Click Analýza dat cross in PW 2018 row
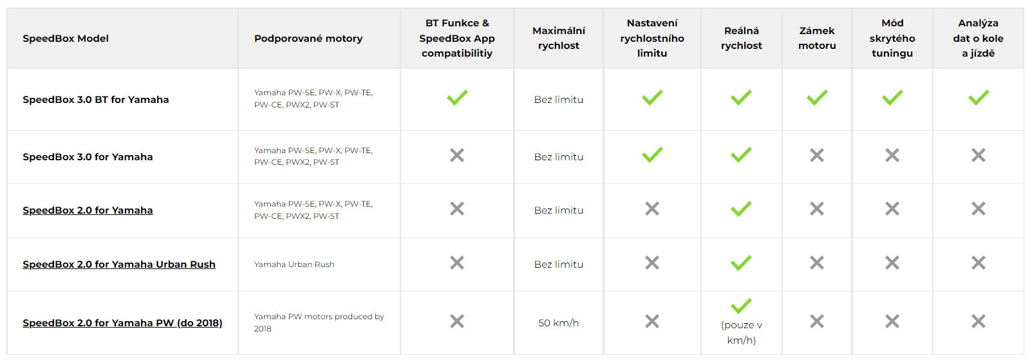This screenshot has height=363, width=1032. (x=978, y=321)
